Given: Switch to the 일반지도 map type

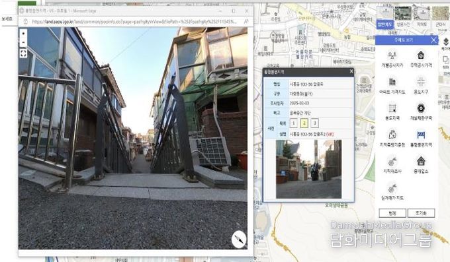Looking at the screenshot, I should point(384,17).
